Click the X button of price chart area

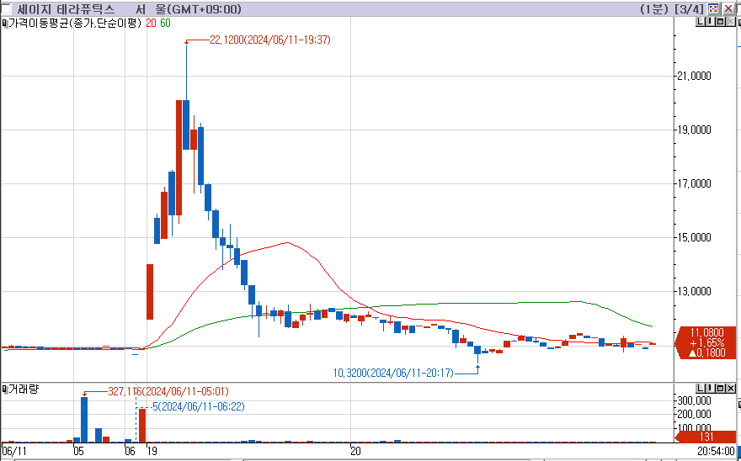pyautogui.click(x=731, y=21)
